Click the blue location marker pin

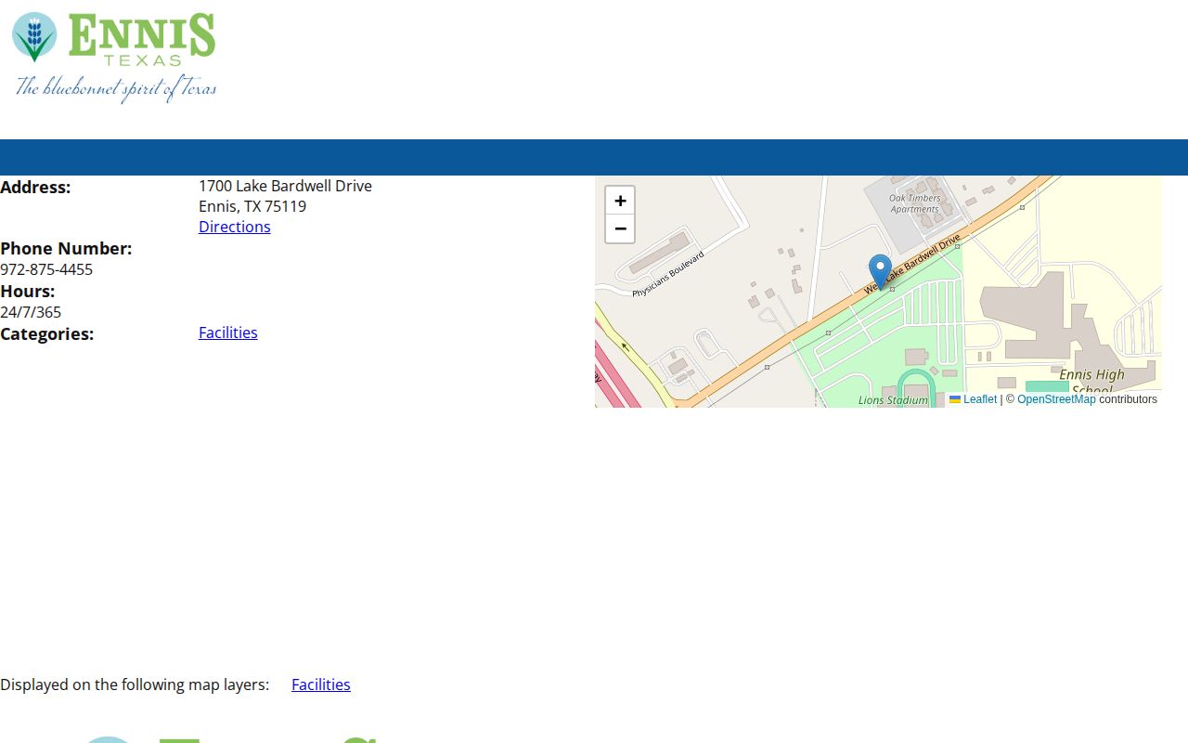coord(880,272)
